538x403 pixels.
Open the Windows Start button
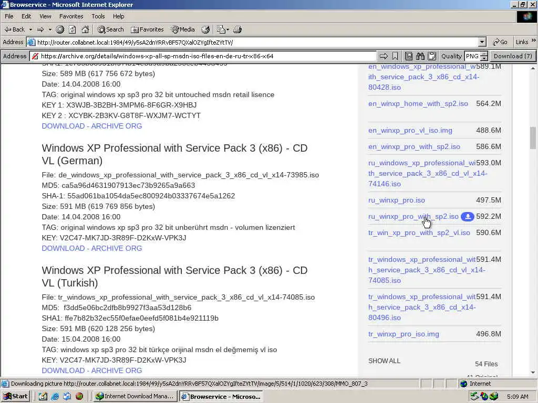16,397
